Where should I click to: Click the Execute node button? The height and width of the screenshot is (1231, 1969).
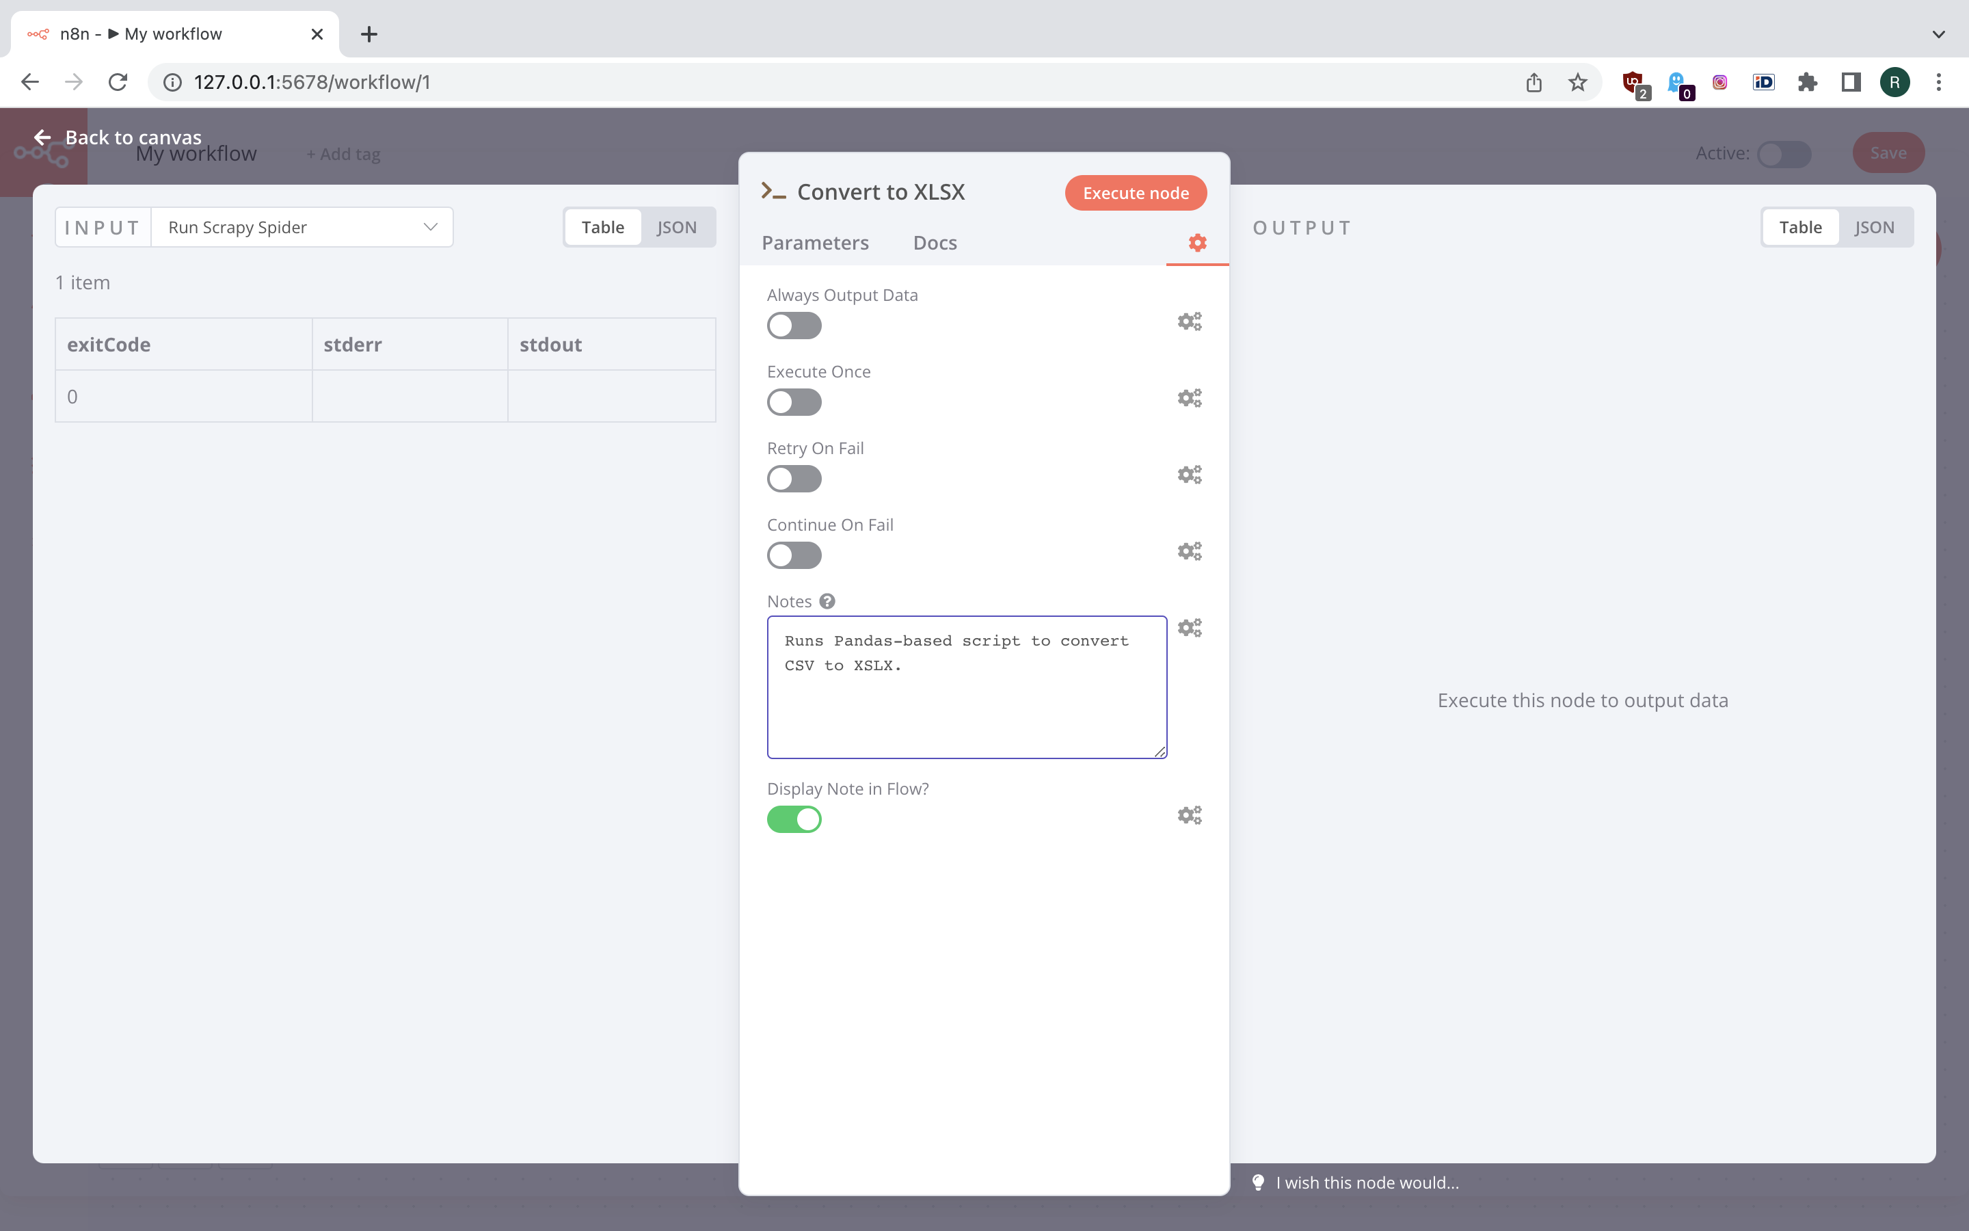[1136, 193]
